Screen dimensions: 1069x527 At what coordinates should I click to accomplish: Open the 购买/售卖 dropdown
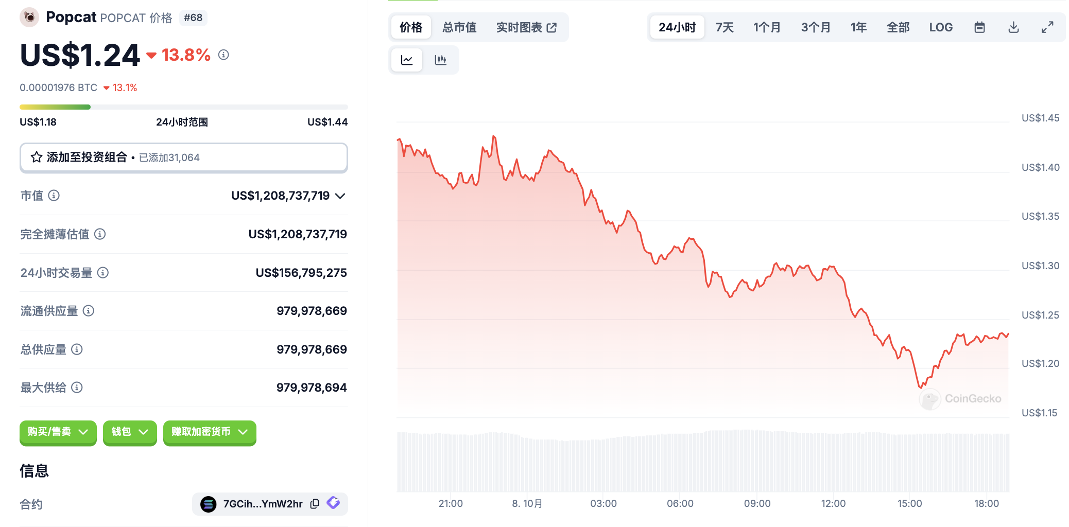pyautogui.click(x=58, y=432)
